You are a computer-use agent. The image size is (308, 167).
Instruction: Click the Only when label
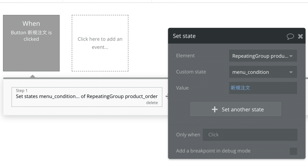(x=188, y=135)
